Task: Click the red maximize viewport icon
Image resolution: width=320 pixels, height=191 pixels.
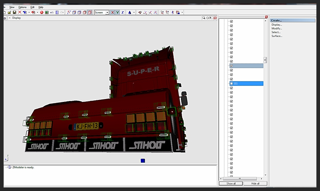Action: coord(215,18)
